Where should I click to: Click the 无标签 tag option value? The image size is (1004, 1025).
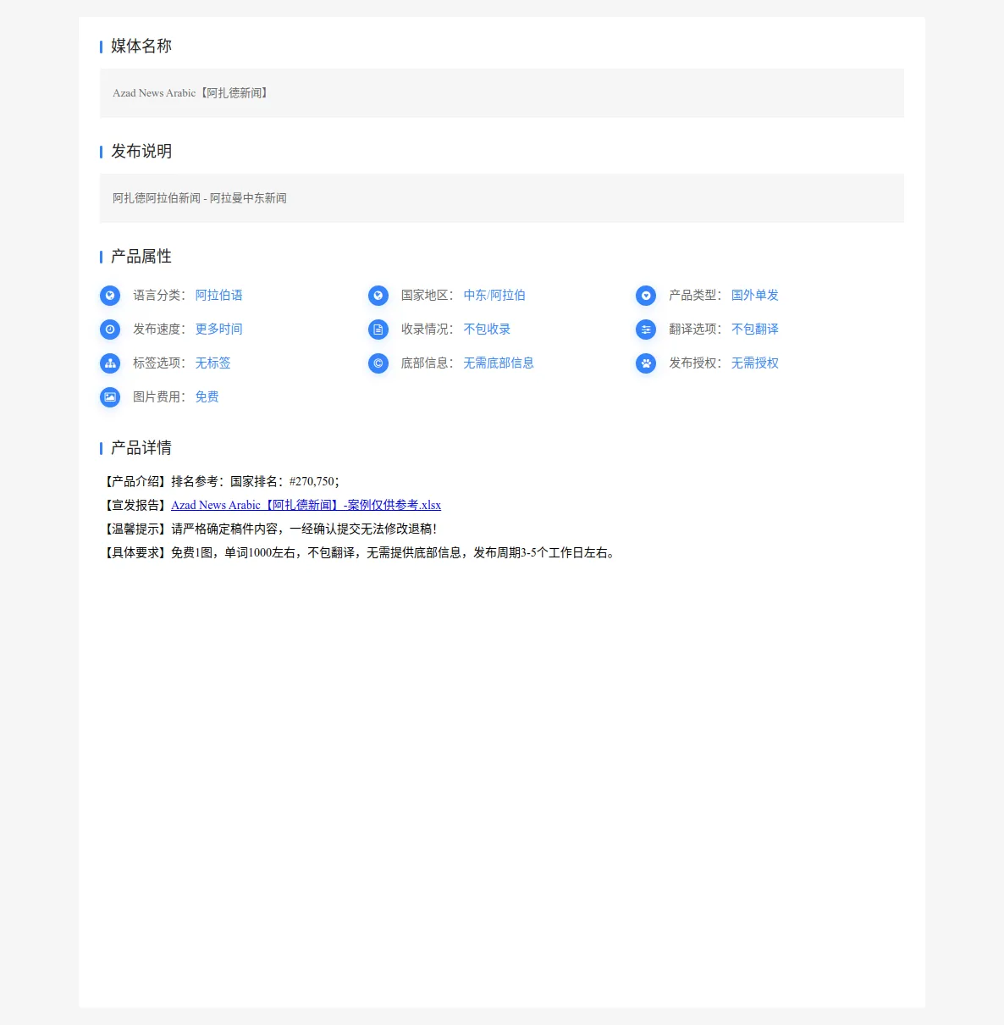click(213, 363)
